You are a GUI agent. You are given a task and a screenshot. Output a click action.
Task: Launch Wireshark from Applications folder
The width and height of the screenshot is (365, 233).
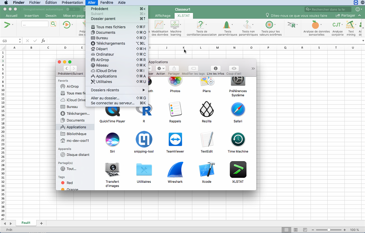[x=175, y=170]
